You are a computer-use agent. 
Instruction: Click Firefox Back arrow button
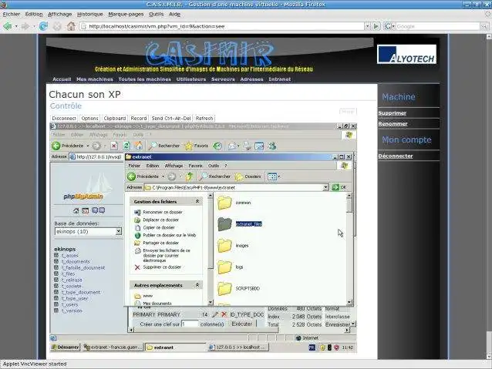pyautogui.click(x=7, y=26)
